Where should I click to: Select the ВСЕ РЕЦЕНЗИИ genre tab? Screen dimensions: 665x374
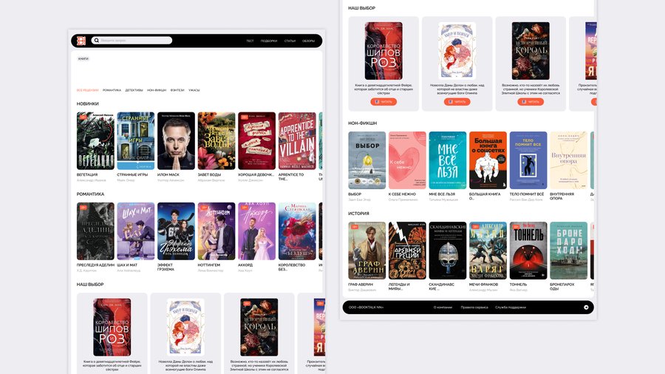[87, 90]
